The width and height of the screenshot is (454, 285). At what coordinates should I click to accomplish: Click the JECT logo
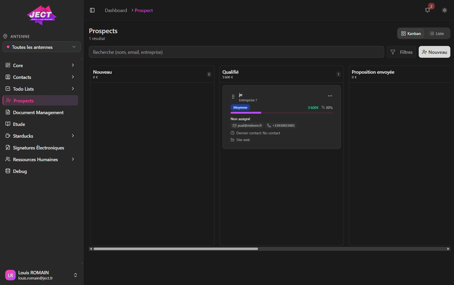point(42,15)
